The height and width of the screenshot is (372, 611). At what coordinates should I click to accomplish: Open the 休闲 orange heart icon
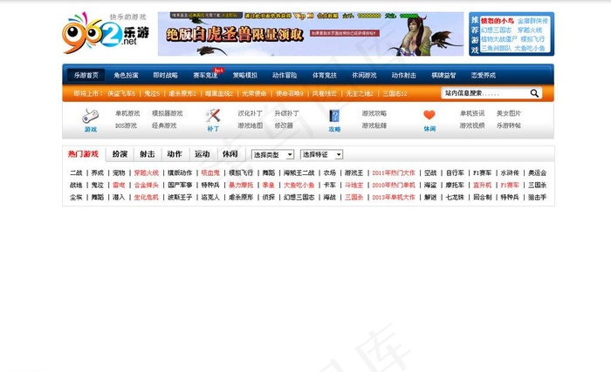(x=429, y=115)
